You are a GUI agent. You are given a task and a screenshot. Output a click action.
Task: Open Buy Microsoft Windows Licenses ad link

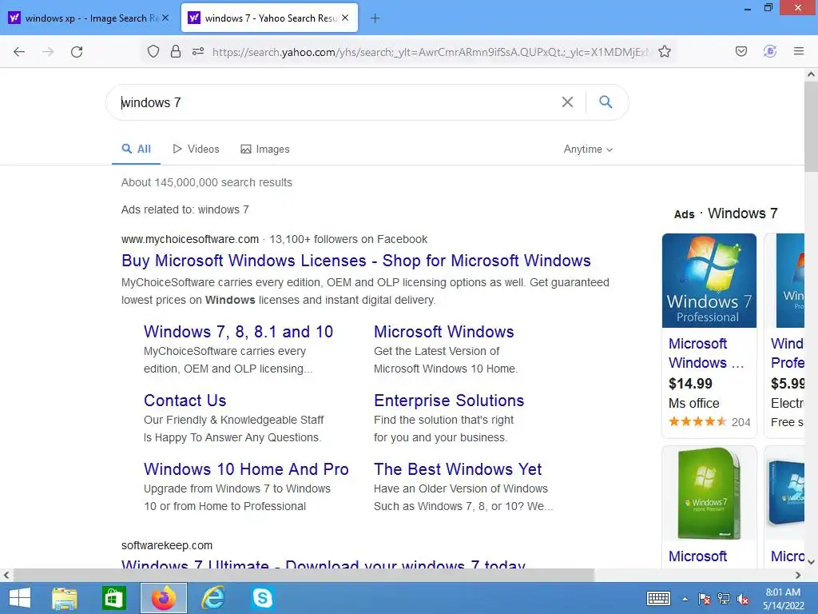click(355, 261)
